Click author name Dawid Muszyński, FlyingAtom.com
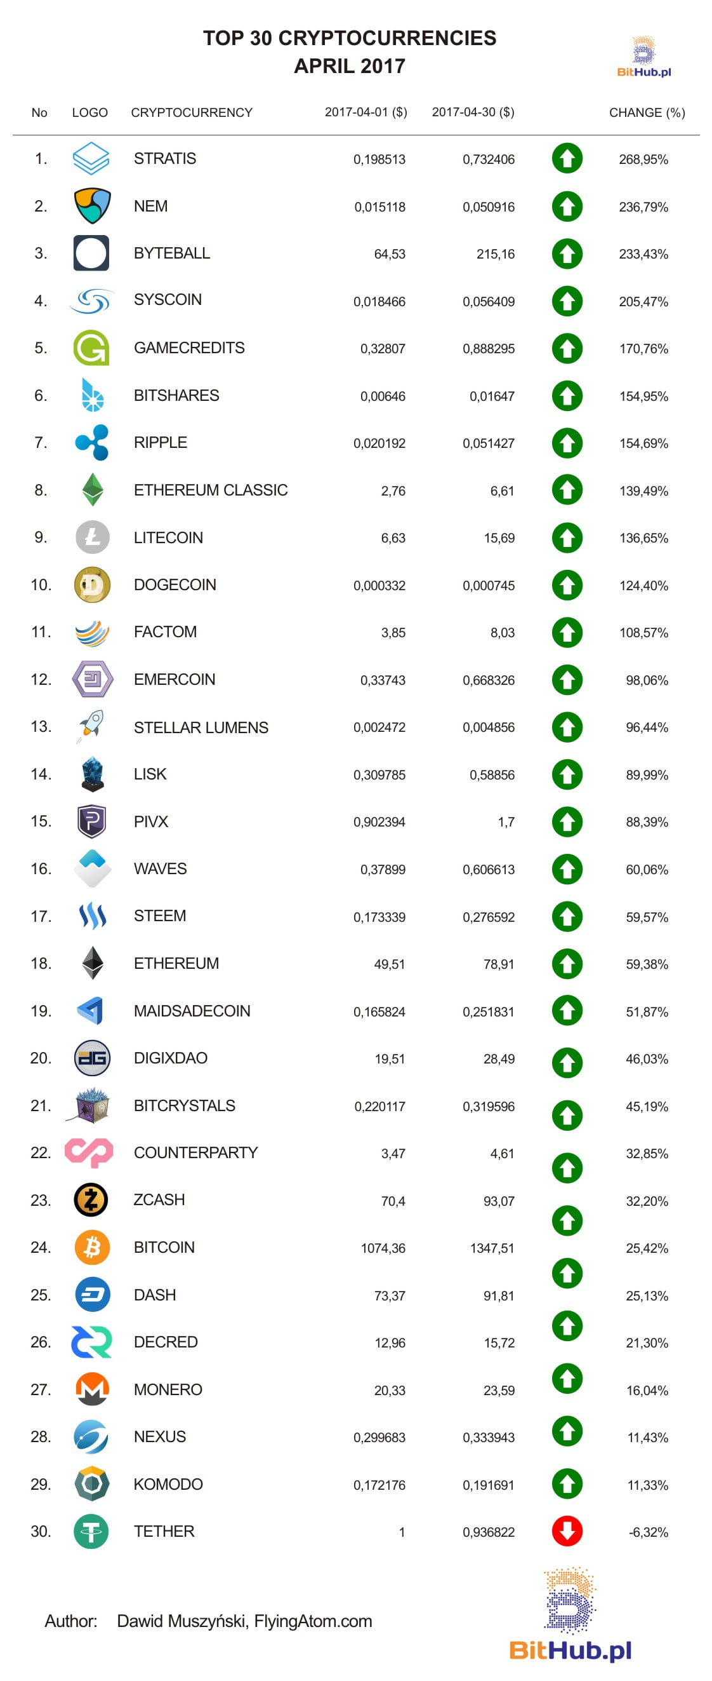Screen dimensions: 712x1681 [244, 1621]
